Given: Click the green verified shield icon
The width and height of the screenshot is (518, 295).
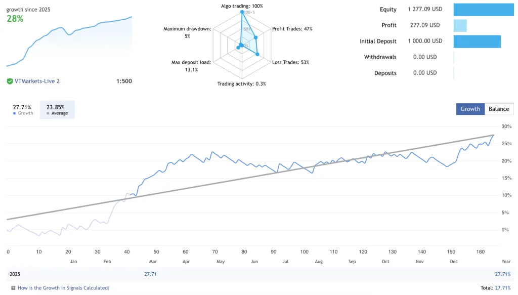Looking at the screenshot, I should [10, 81].
